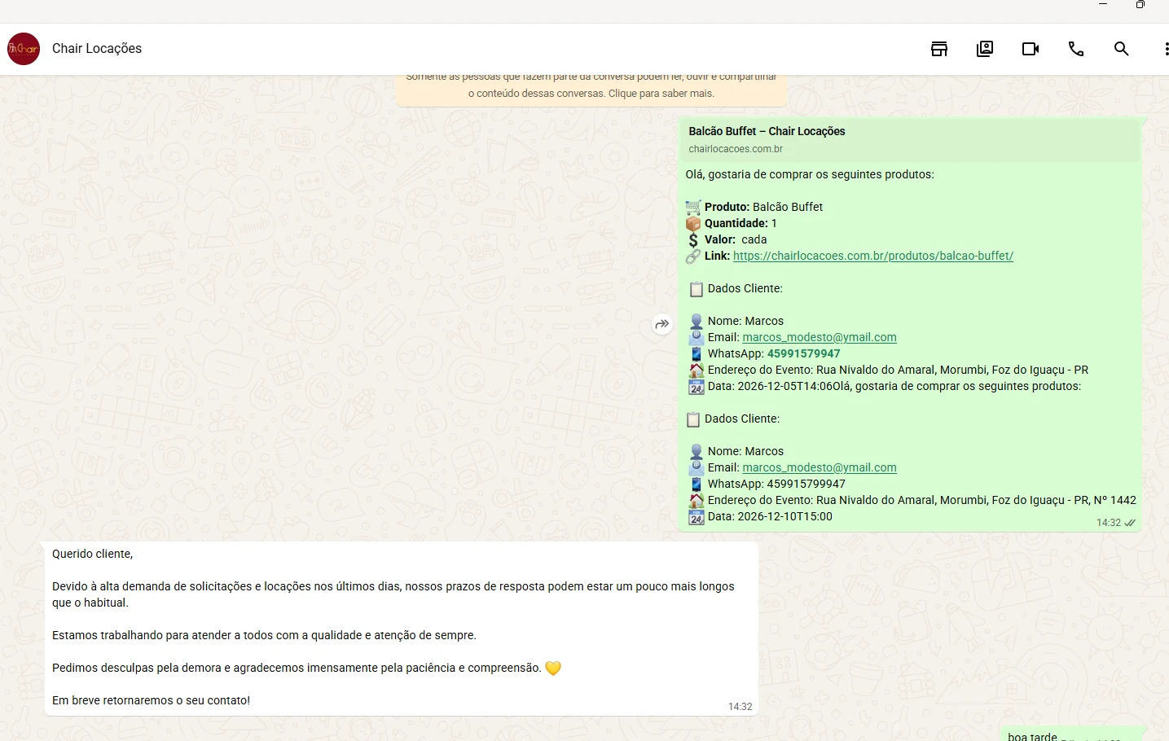Start a voice call with Chair Locações
1169x741 pixels.
[1076, 49]
